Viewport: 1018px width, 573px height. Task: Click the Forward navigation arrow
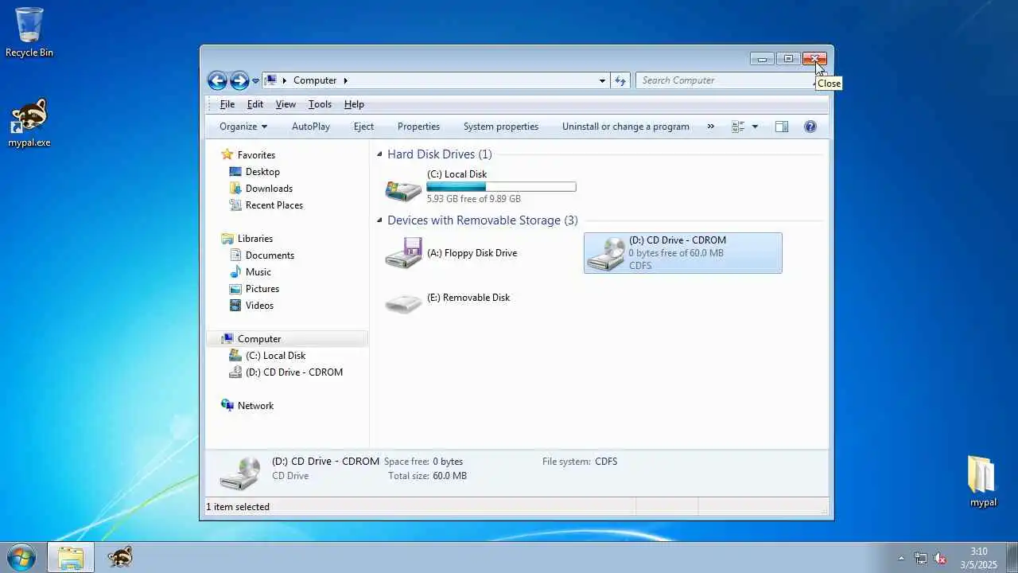tap(239, 80)
